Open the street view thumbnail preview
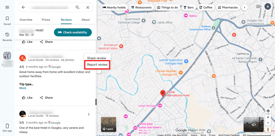The height and width of the screenshot is (136, 275). (x=254, y=124)
